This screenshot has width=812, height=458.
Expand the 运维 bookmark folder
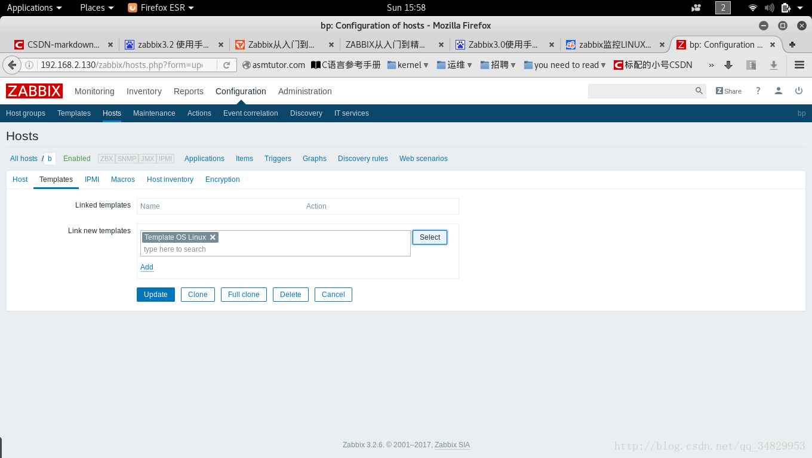click(x=455, y=65)
